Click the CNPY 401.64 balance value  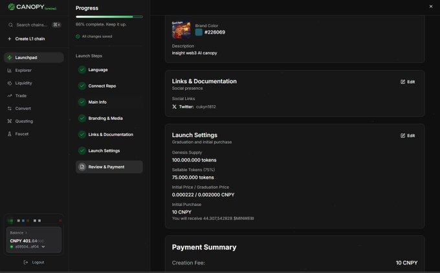27,241
